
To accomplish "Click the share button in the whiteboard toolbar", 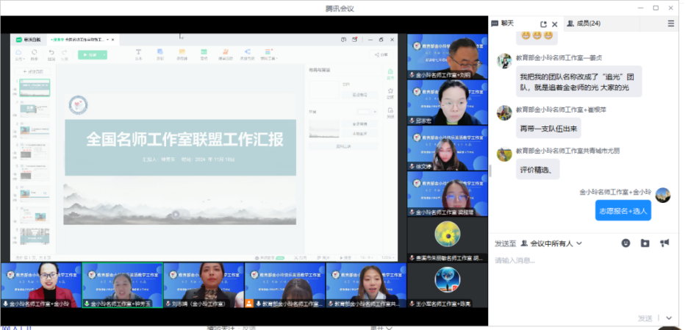I will pyautogui.click(x=381, y=54).
